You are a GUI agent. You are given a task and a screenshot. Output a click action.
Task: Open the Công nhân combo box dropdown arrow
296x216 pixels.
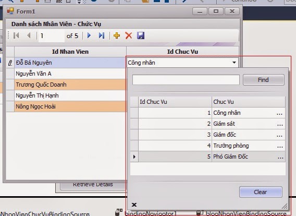(234, 63)
